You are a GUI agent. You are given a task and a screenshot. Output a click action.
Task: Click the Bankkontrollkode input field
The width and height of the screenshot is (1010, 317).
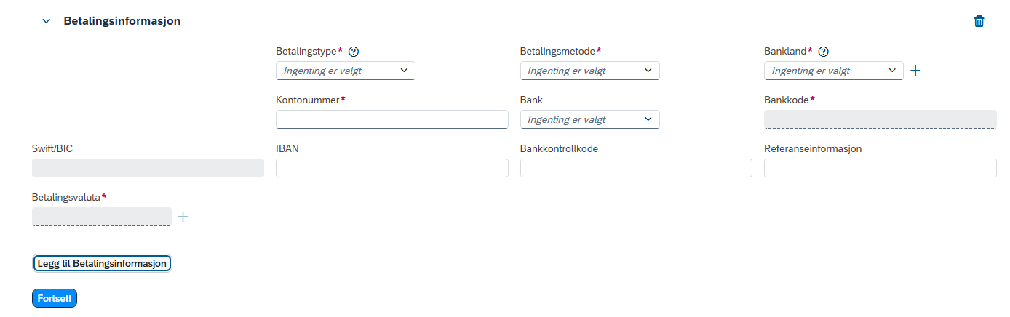pos(636,168)
